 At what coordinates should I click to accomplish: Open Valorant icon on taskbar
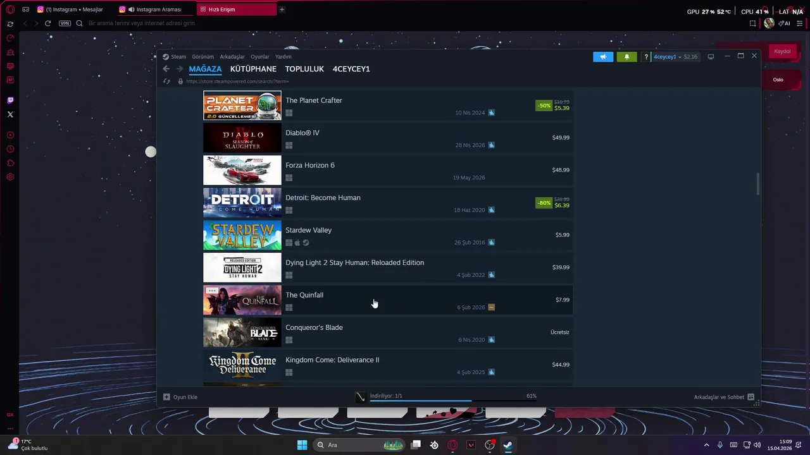(471, 445)
